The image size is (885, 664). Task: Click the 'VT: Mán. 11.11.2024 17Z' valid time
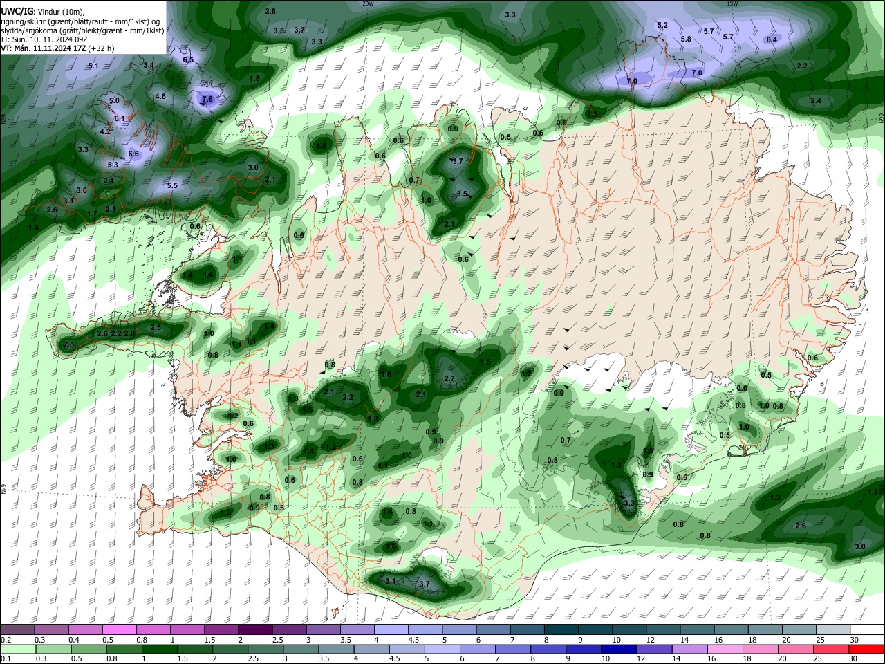(x=43, y=48)
